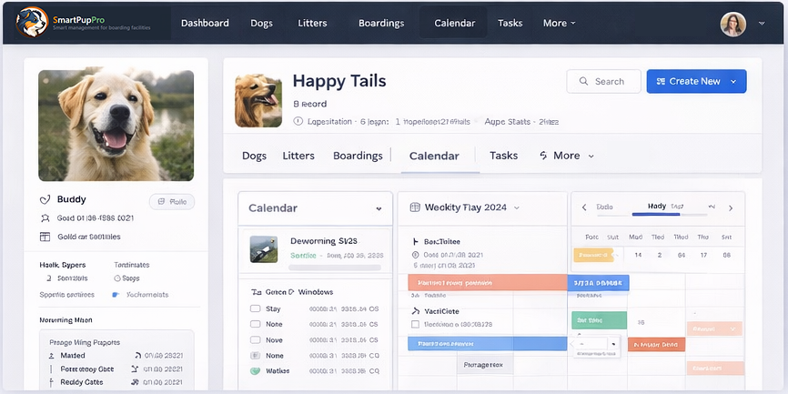Screen dimensions: 788x394
Task: Click the green calendar event block
Action: (599, 320)
